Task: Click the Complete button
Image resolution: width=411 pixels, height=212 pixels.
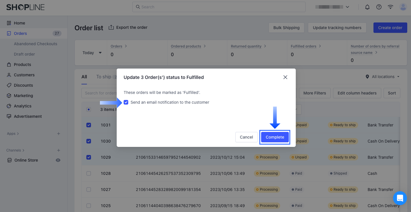Action: pyautogui.click(x=275, y=137)
